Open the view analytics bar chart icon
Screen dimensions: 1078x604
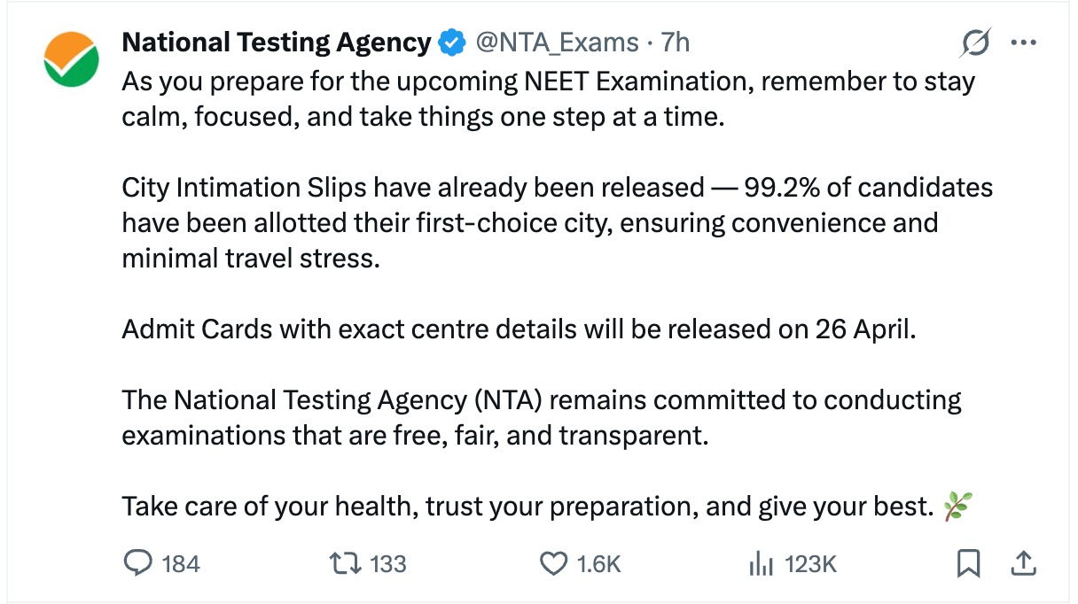click(762, 563)
